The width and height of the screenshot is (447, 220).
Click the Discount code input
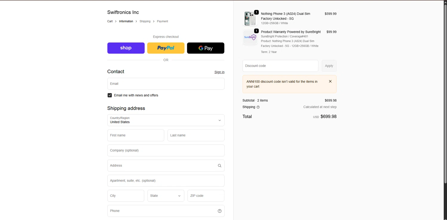(280, 66)
